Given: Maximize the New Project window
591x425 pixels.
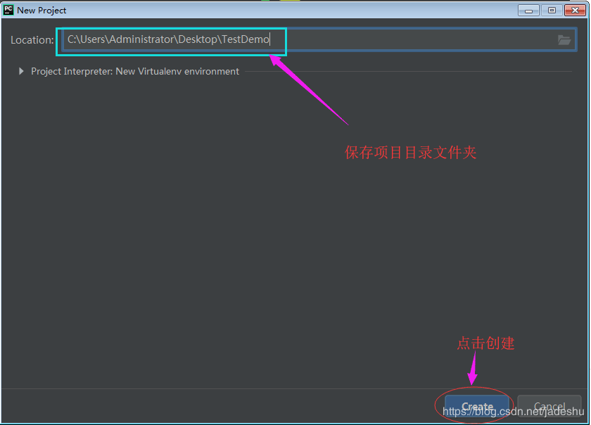Looking at the screenshot, I should click(x=552, y=10).
